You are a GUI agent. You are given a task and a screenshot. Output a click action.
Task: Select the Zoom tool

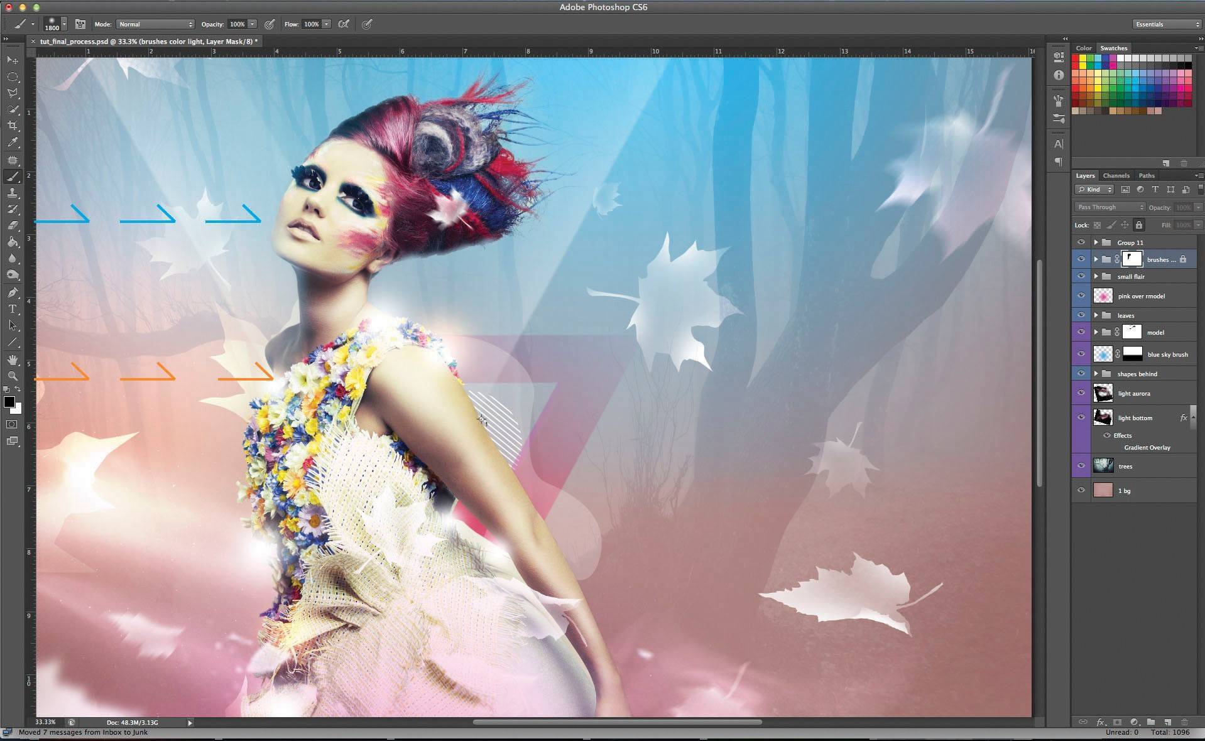click(x=13, y=376)
